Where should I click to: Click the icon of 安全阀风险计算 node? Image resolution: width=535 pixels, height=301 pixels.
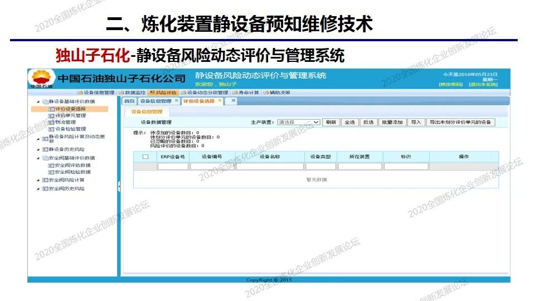45,180
